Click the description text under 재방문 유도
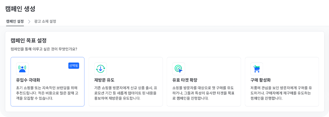This screenshot has width=329, height=117. (125, 93)
